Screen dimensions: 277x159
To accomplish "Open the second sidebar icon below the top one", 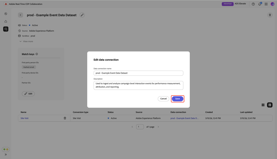I will pyautogui.click(x=6, y=21).
